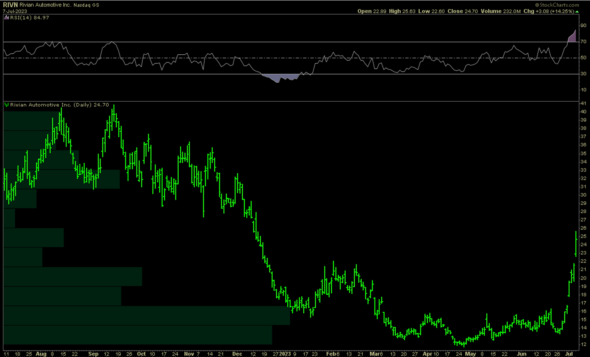Click the Feb label on the date axis
This screenshot has width=590, height=357.
tap(331, 354)
